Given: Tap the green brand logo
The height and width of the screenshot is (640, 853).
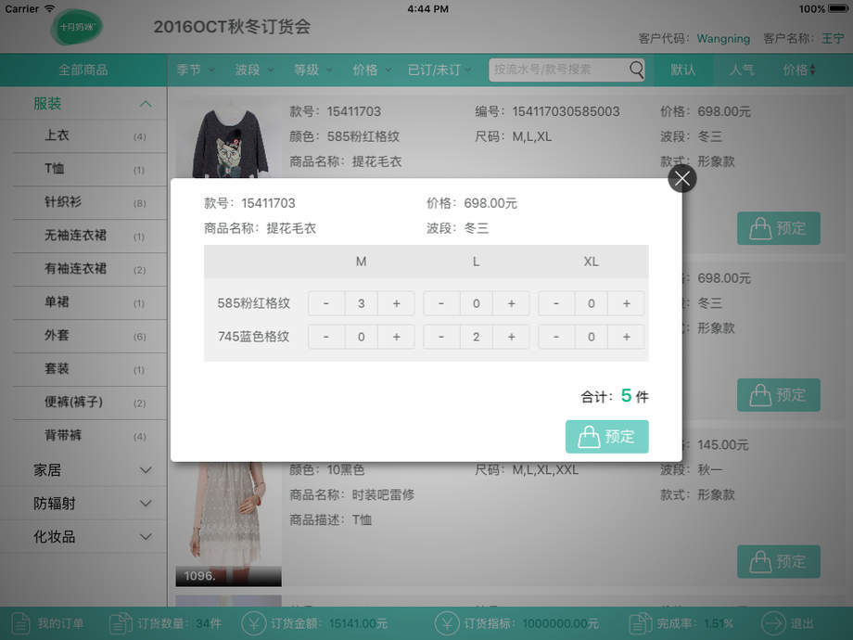Looking at the screenshot, I should [x=77, y=27].
